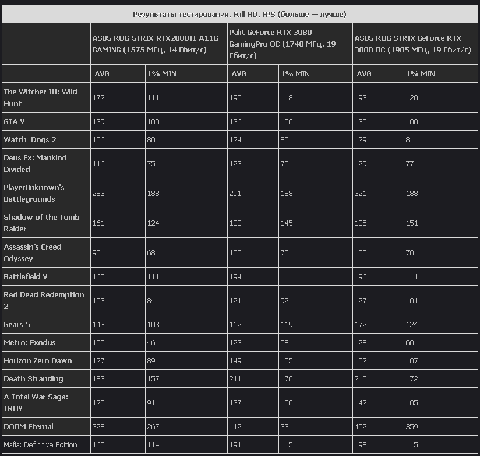Click Horizon Zero Dawn value 89
The height and width of the screenshot is (456, 480).
click(151, 361)
